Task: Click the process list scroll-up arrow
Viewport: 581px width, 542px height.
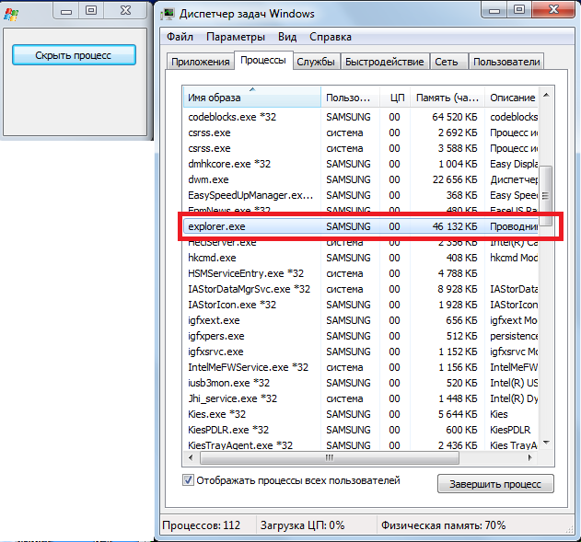Action: coord(545,97)
